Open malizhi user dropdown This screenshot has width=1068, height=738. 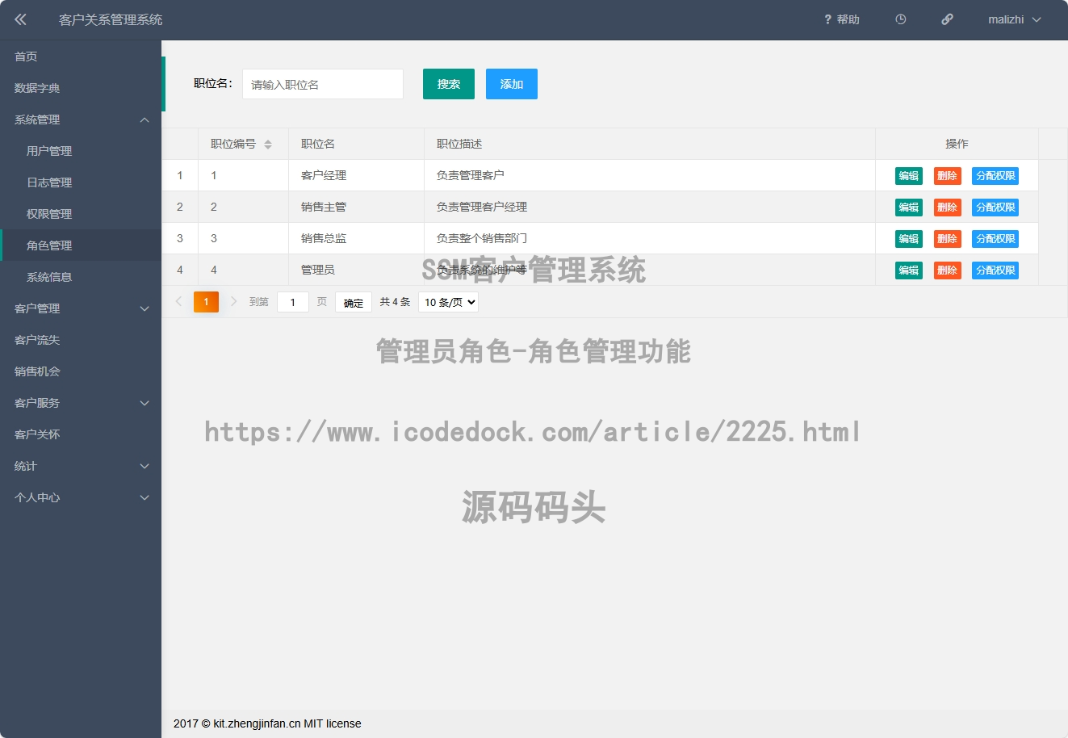point(1015,19)
